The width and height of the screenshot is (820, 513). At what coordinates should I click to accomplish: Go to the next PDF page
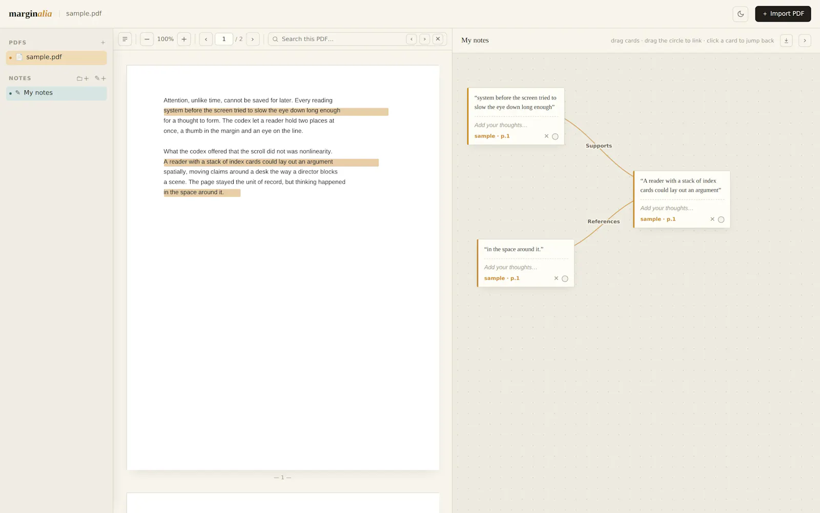[x=253, y=39]
